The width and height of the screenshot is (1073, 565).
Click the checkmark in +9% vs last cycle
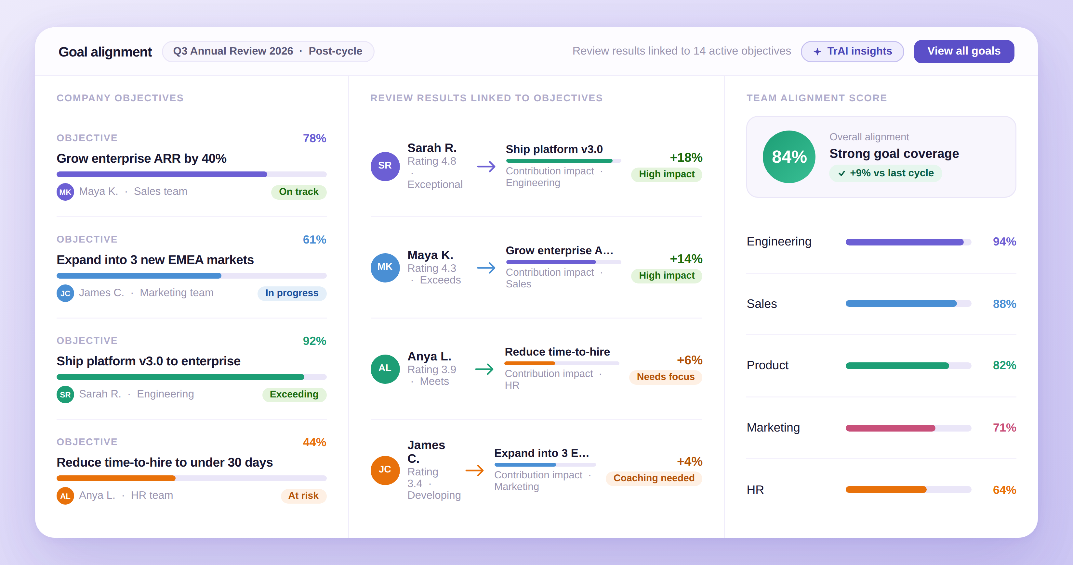click(841, 173)
